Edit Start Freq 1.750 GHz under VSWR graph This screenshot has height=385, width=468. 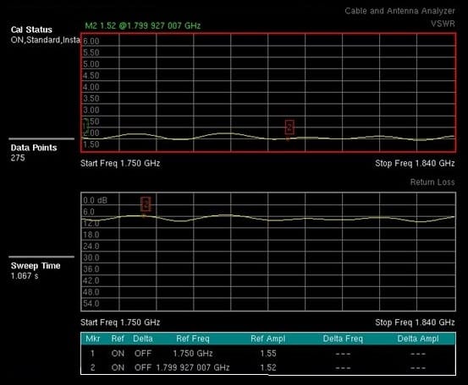(120, 163)
